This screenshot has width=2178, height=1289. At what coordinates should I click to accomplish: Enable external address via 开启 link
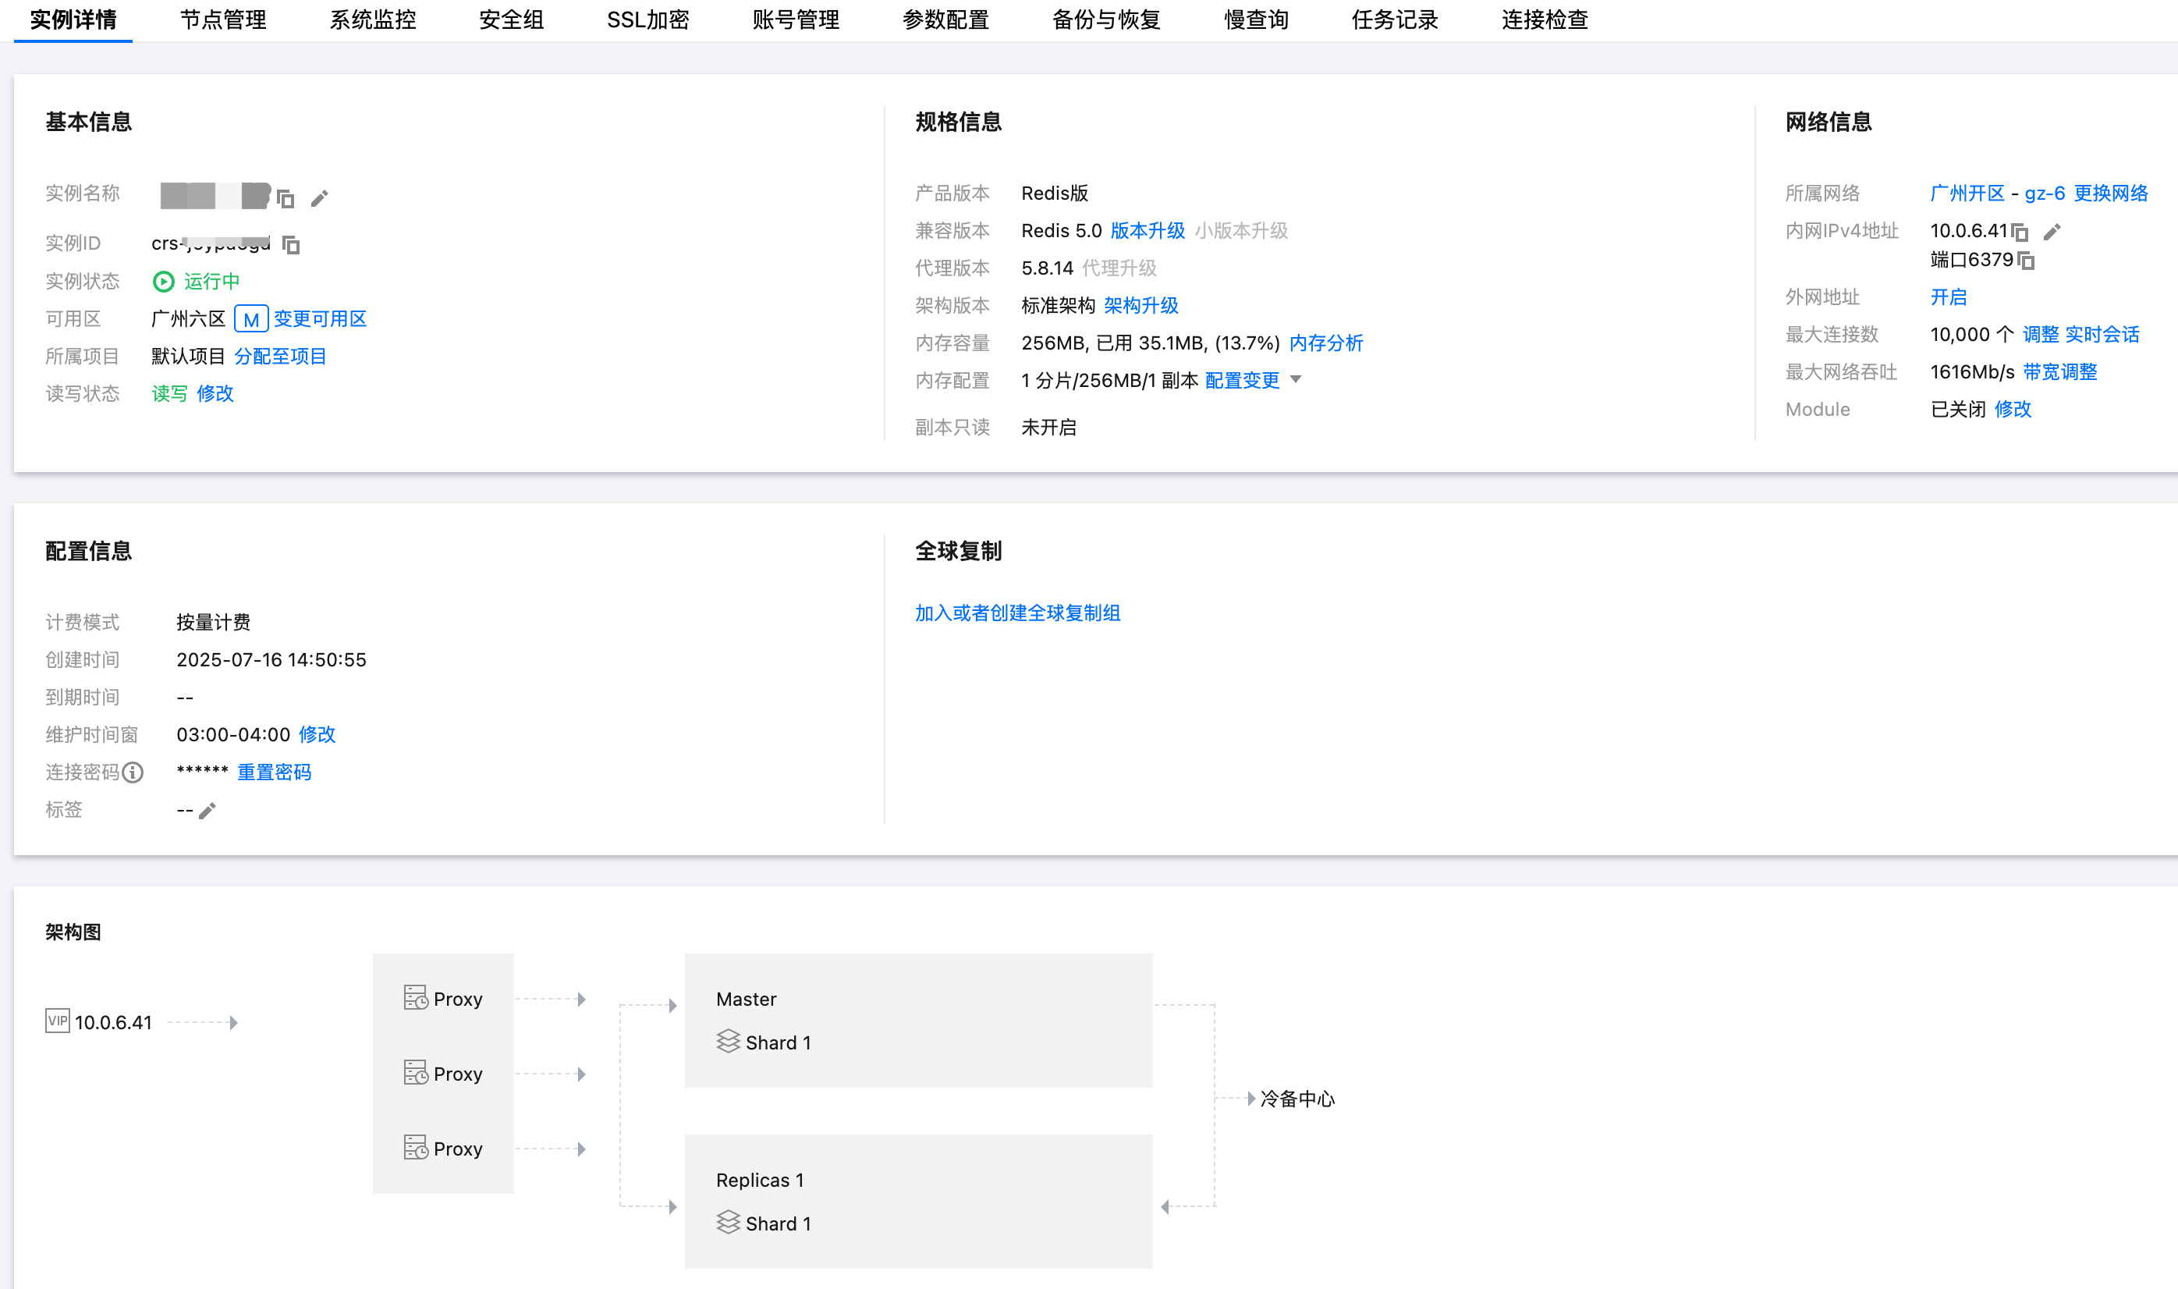click(1948, 297)
